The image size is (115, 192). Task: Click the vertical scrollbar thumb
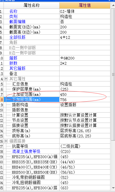click(x=113, y=75)
